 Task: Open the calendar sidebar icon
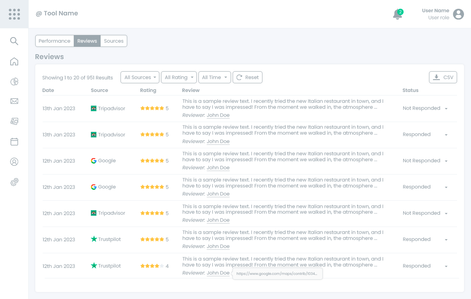coord(14,142)
